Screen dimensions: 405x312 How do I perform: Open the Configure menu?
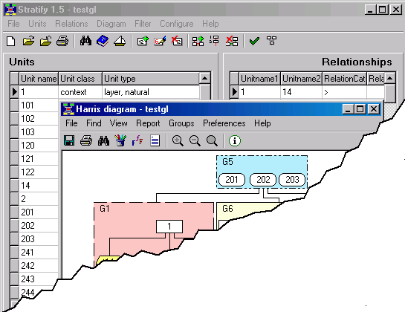coord(177,24)
